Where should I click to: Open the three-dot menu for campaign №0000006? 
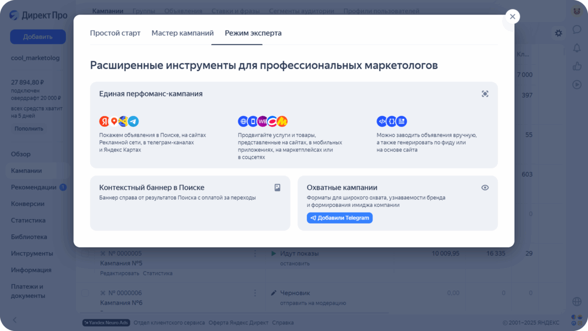point(255,293)
